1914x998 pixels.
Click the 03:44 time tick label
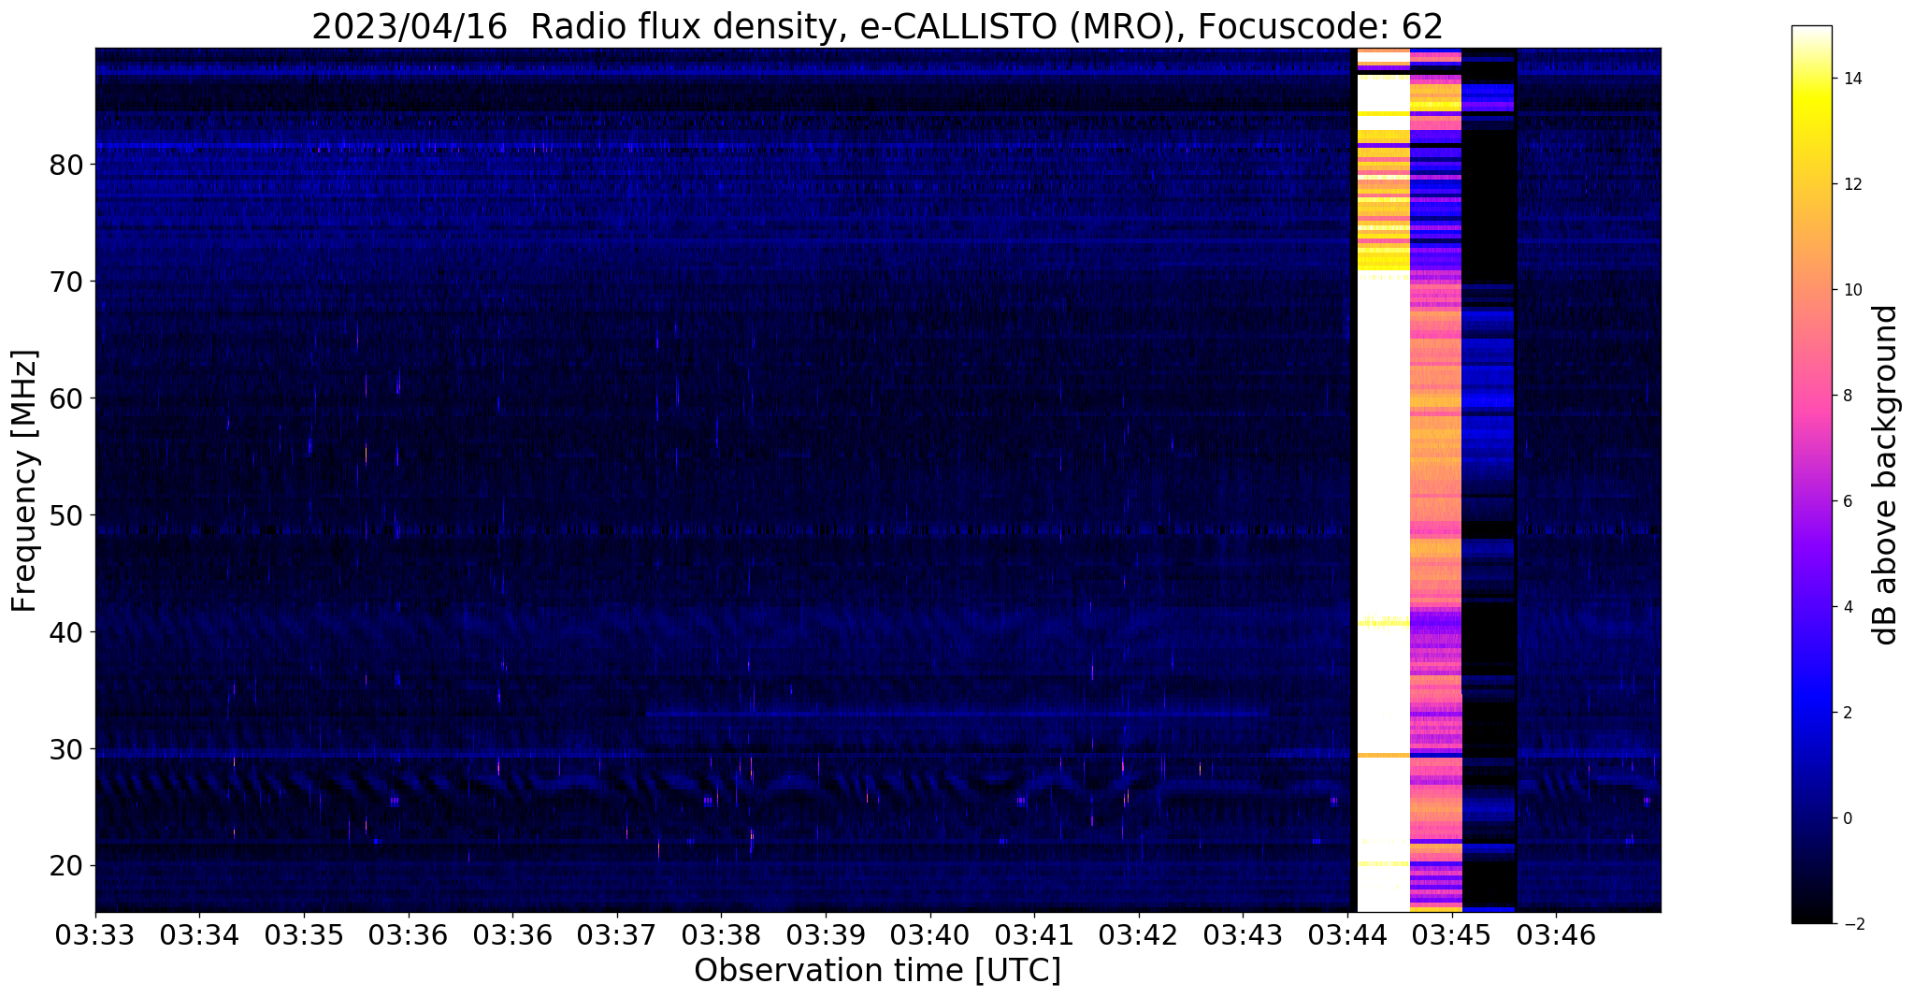point(1347,934)
